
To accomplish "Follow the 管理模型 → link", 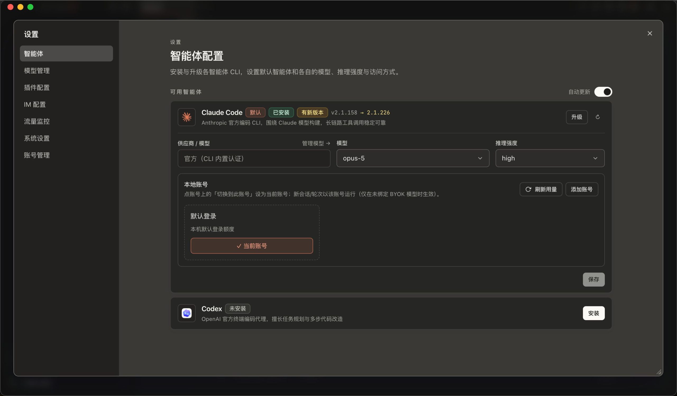I will point(316,143).
